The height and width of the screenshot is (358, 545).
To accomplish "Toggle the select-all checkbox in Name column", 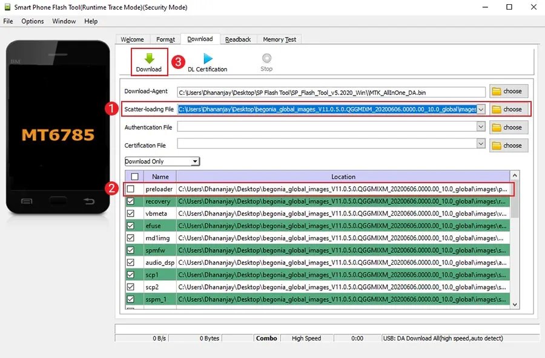I will point(134,176).
